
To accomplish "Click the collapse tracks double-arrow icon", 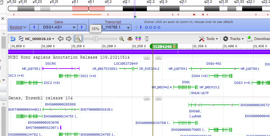I will pyautogui.click(x=147, y=39).
